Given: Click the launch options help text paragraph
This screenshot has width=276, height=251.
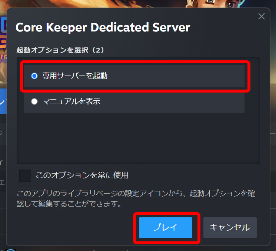Looking at the screenshot, I should pyautogui.click(x=136, y=198).
